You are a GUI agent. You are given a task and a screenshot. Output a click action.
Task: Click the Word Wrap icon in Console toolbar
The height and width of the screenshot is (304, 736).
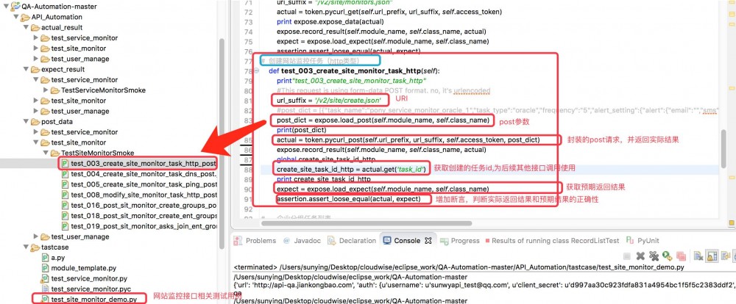[x=726, y=256]
